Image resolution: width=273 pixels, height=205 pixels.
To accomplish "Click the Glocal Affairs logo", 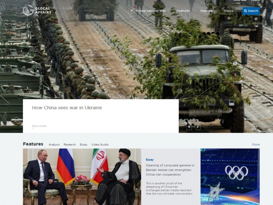I will (37, 10).
